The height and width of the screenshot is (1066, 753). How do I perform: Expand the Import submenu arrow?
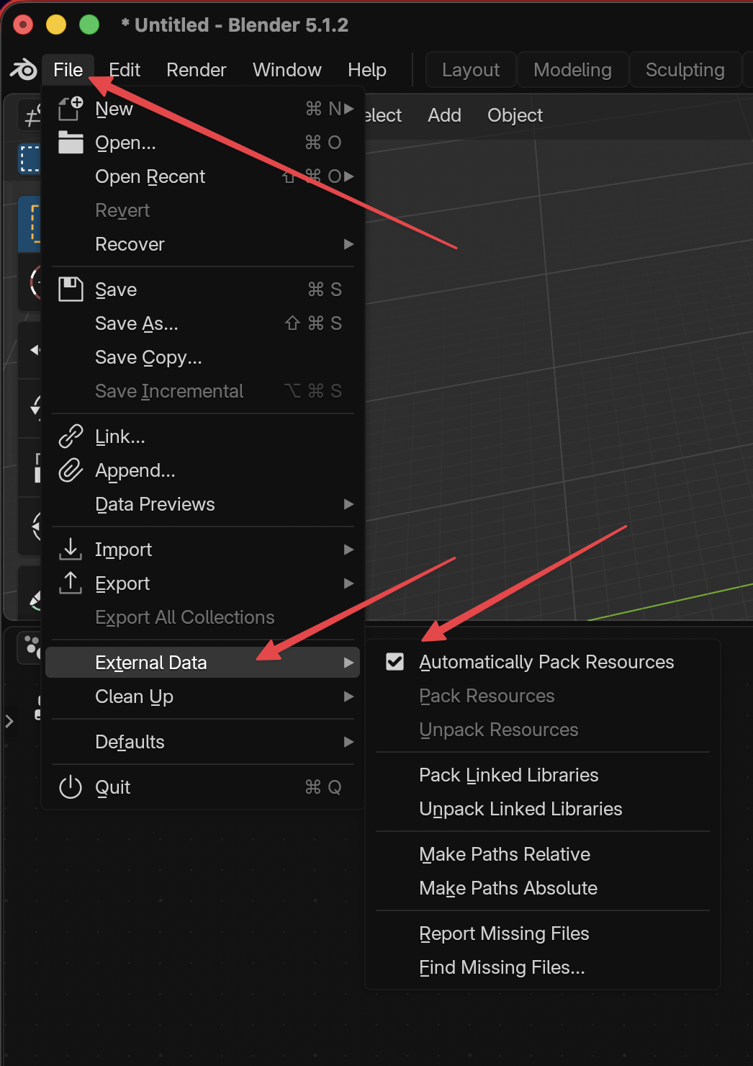349,550
